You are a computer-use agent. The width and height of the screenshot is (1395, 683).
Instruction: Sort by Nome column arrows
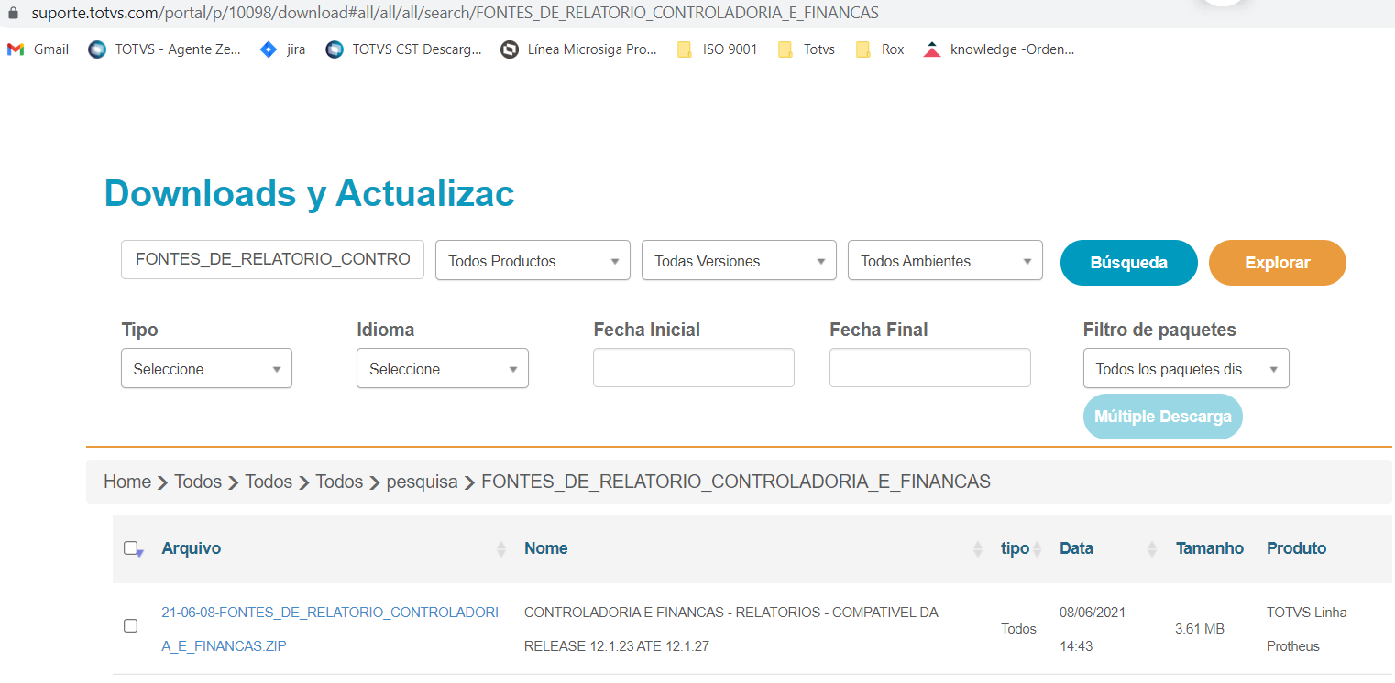pyautogui.click(x=977, y=549)
